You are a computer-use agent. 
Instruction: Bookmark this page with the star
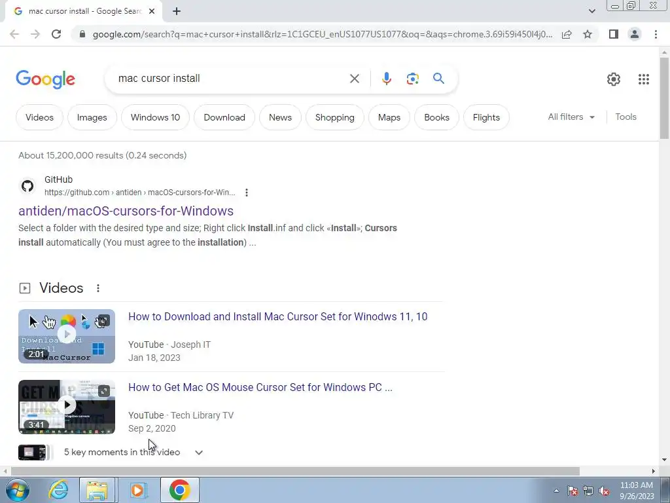pos(588,34)
